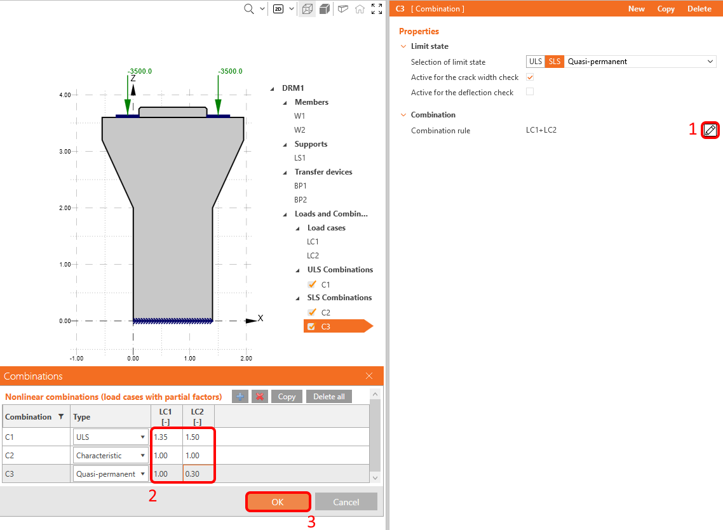Screen dimensions: 723x530
Task: Click the Delete all button
Action: pyautogui.click(x=328, y=396)
